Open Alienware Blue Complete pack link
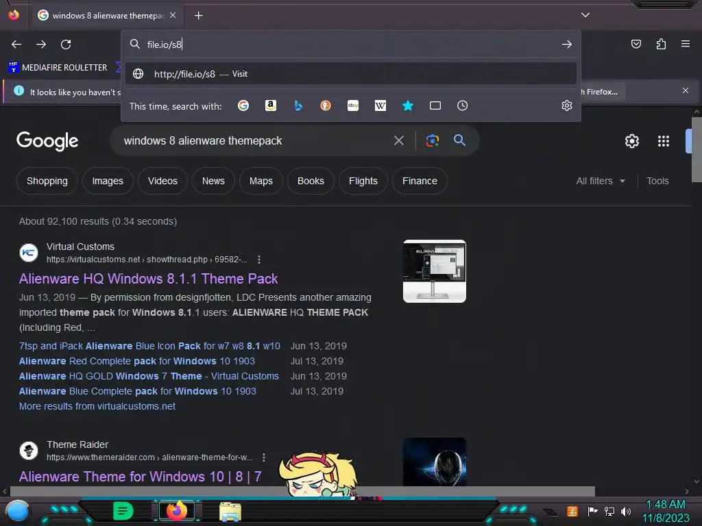 click(x=137, y=391)
